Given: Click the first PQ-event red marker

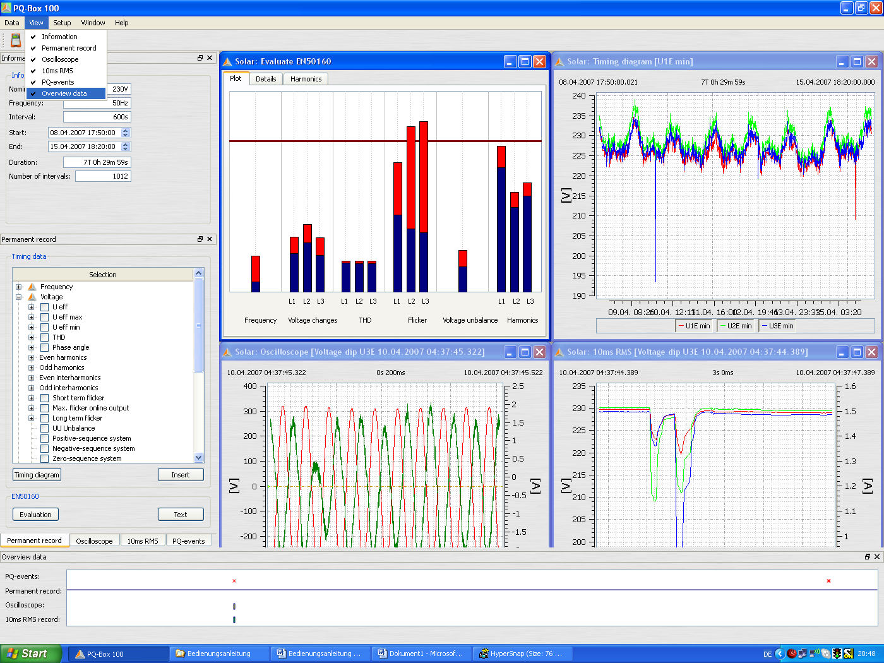Looking at the screenshot, I should click(234, 581).
